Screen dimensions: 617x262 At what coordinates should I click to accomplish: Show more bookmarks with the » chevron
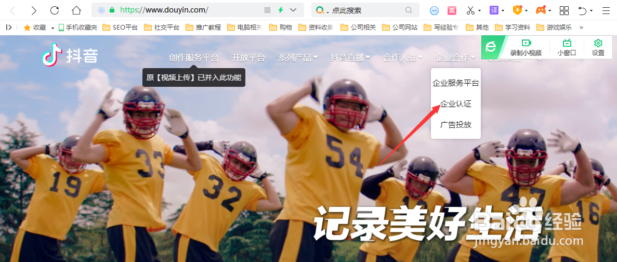pyautogui.click(x=581, y=27)
